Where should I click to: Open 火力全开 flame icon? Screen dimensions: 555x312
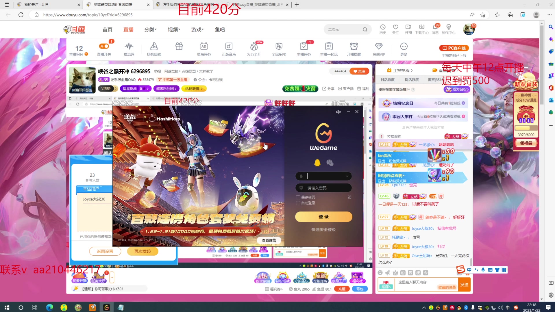click(x=254, y=46)
